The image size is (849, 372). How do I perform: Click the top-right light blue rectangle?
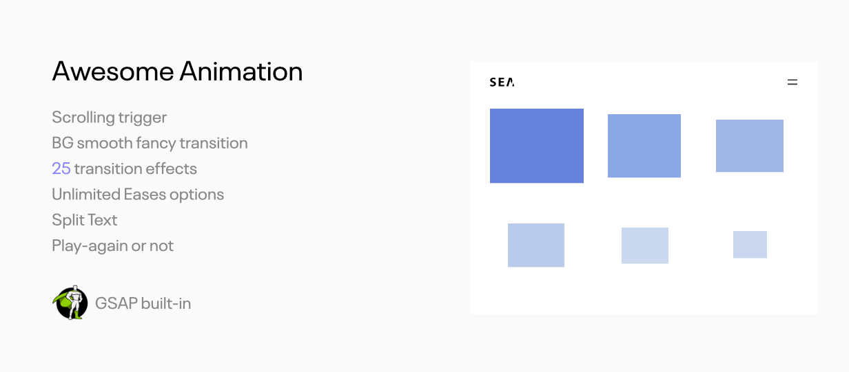pyautogui.click(x=750, y=146)
